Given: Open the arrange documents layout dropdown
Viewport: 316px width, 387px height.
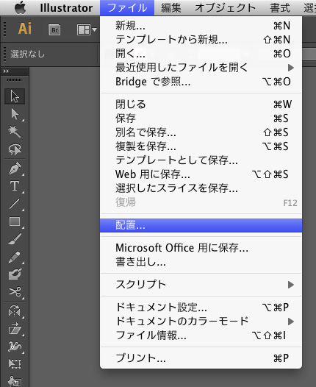Looking at the screenshot, I should pyautogui.click(x=87, y=30).
